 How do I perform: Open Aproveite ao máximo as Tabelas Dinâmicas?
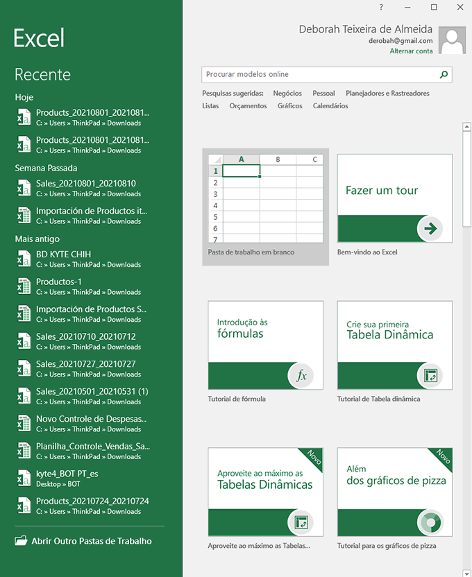click(265, 492)
